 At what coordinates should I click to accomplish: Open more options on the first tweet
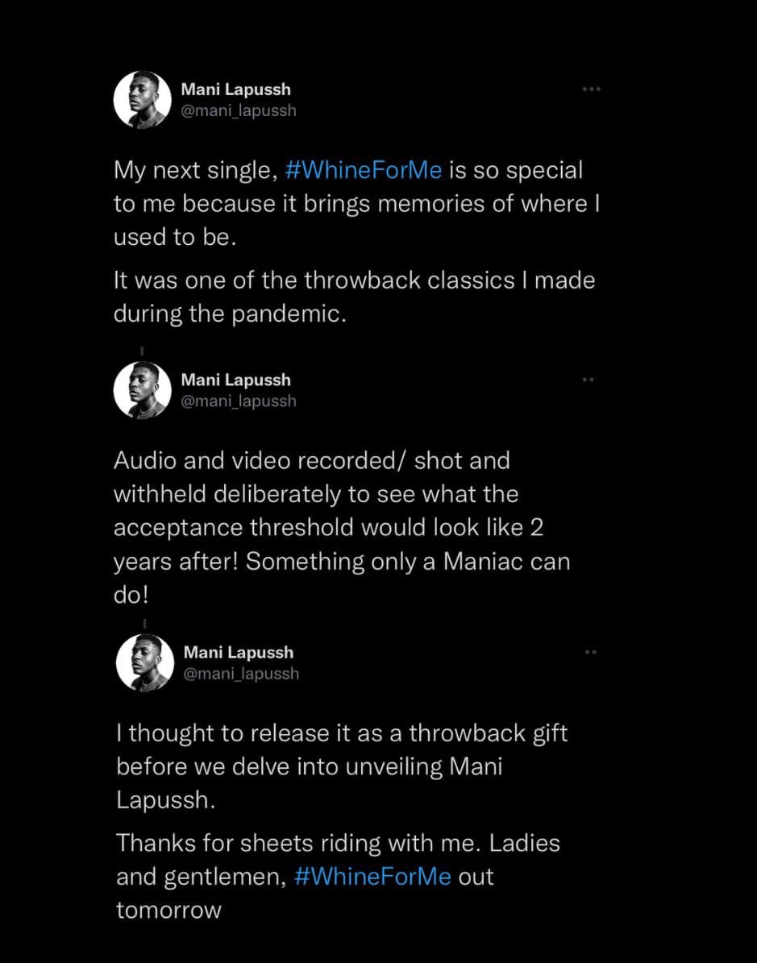[591, 89]
